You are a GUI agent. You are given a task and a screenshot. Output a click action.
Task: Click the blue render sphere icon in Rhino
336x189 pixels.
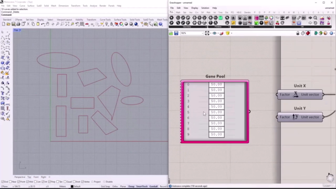tap(136, 24)
